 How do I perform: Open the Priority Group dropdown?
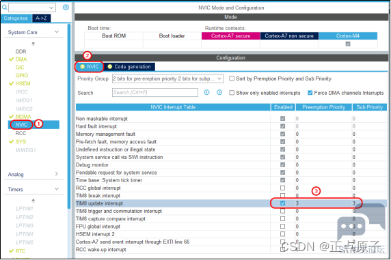pos(168,78)
